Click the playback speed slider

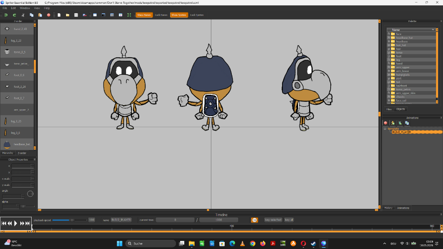[69, 220]
